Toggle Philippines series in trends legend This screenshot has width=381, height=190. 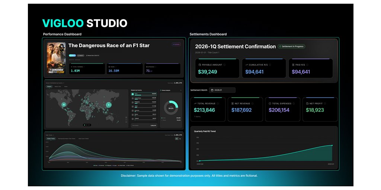point(108,166)
